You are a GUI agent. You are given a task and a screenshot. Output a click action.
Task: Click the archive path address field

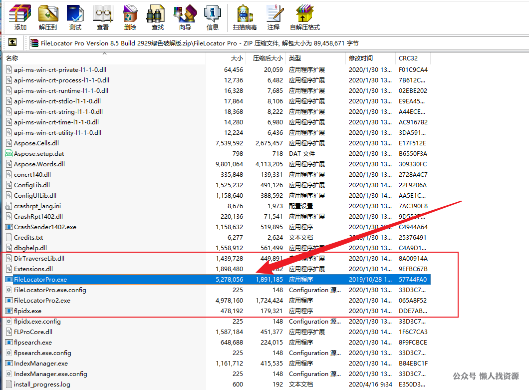(x=279, y=43)
